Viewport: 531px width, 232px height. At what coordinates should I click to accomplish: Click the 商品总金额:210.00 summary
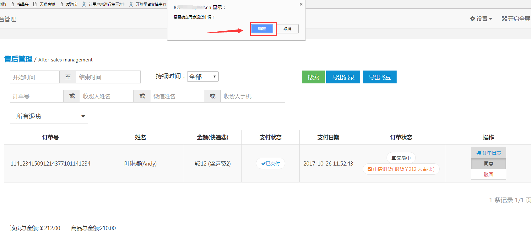[93, 228]
